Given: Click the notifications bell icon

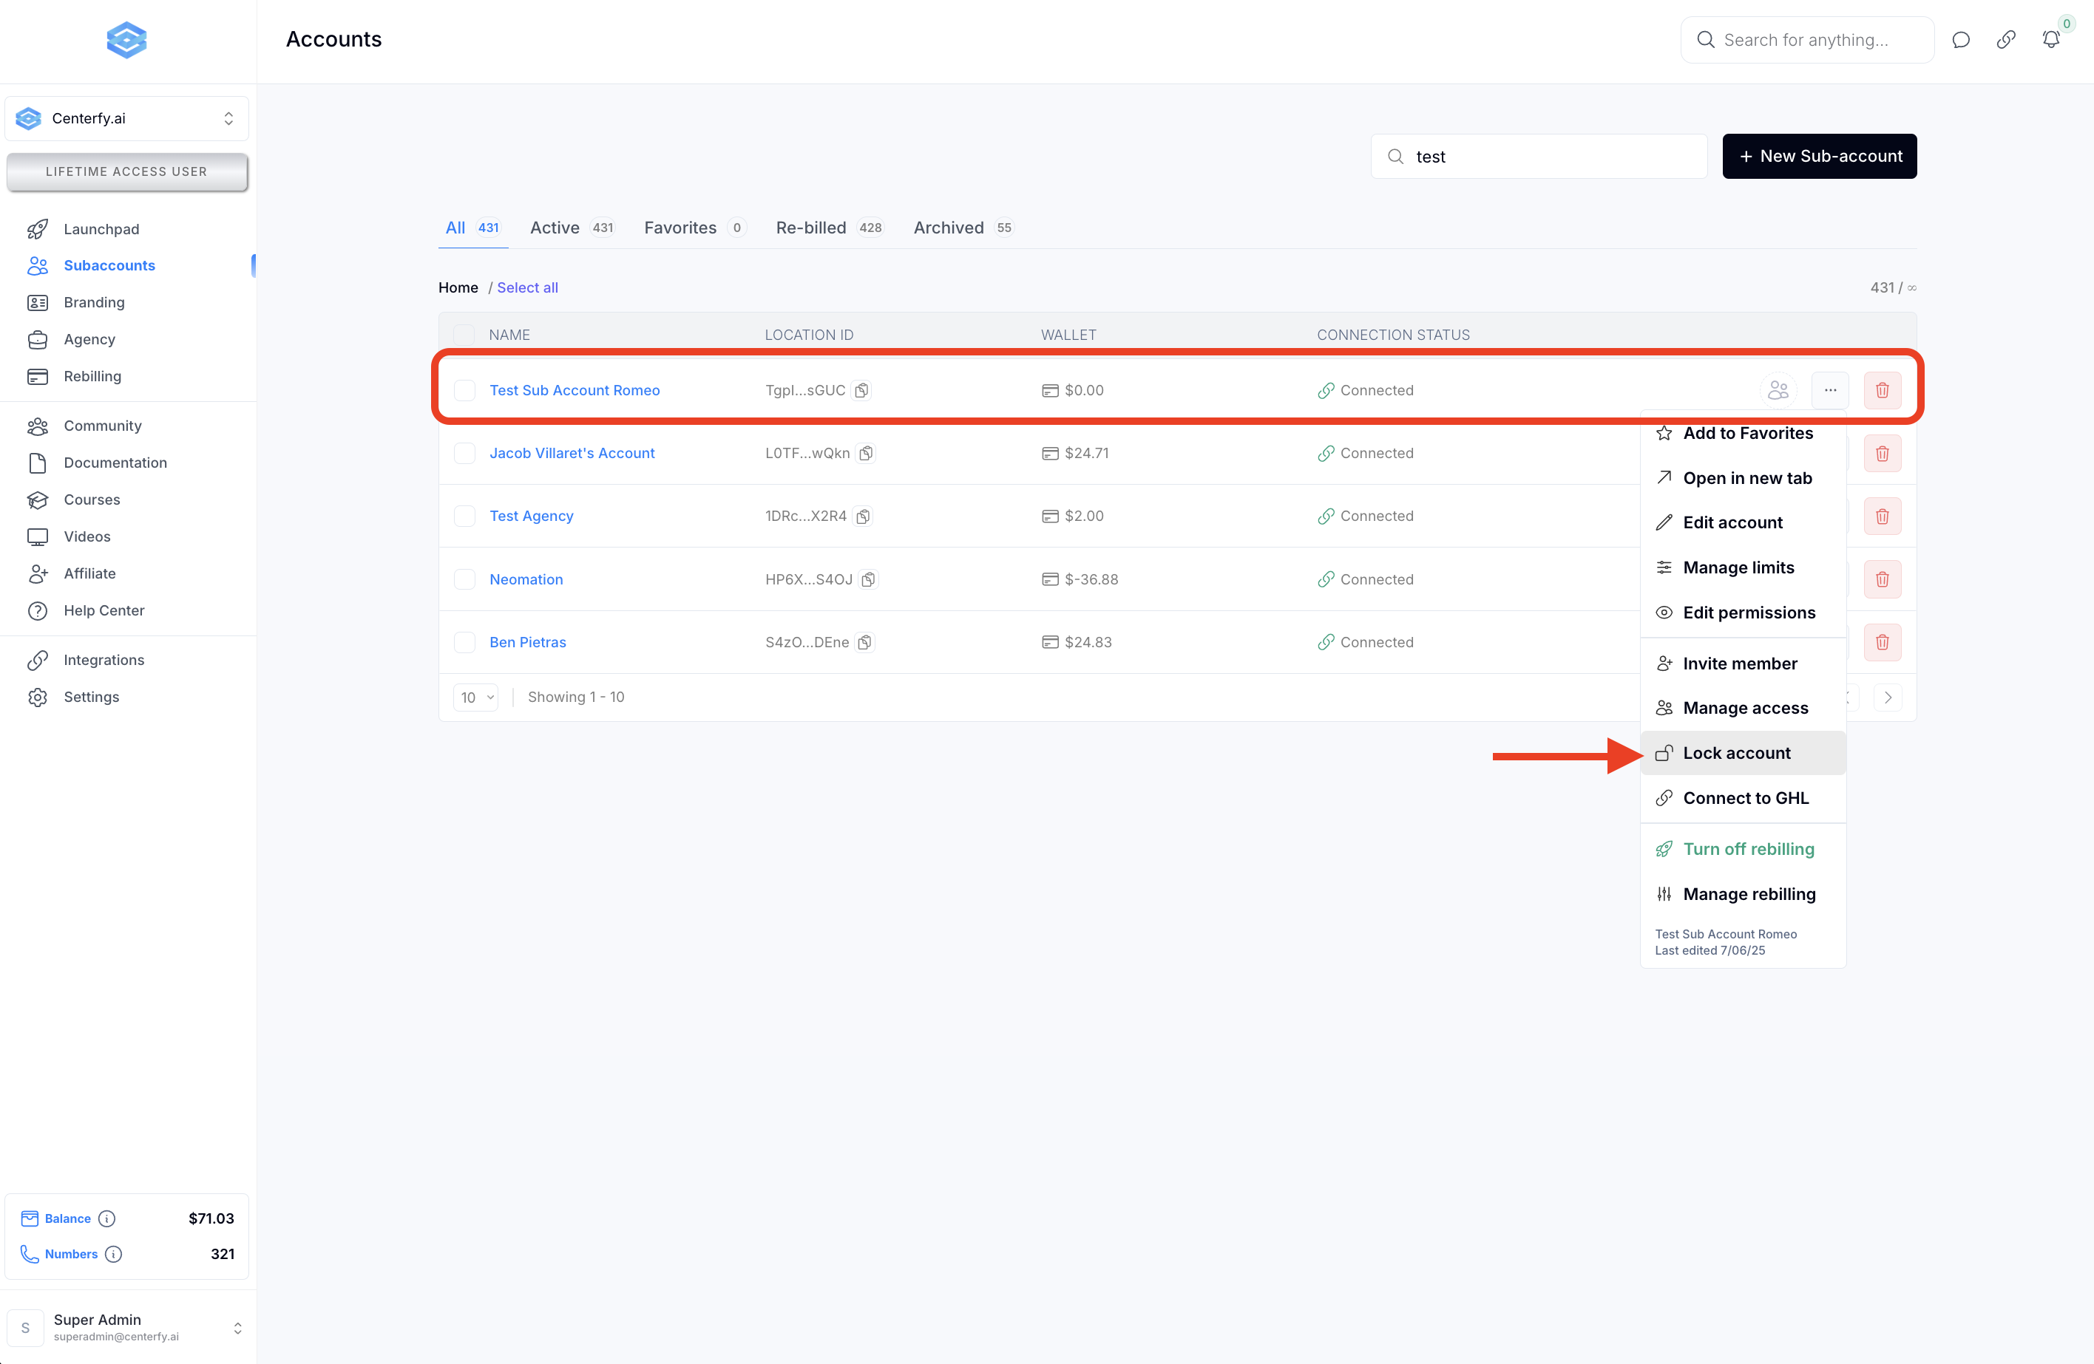Looking at the screenshot, I should tap(2050, 40).
